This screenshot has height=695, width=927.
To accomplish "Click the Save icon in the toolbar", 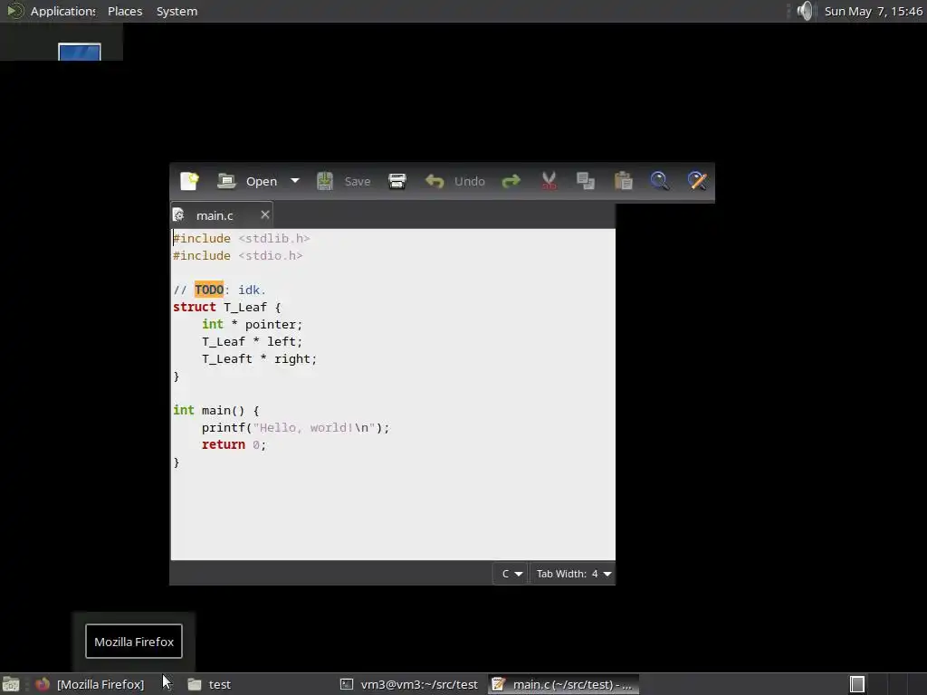I will coord(325,181).
